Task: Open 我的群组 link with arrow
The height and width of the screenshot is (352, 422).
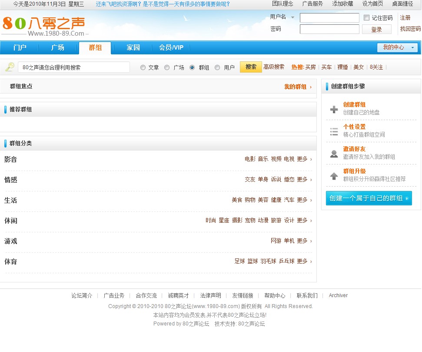Action: click(x=298, y=87)
